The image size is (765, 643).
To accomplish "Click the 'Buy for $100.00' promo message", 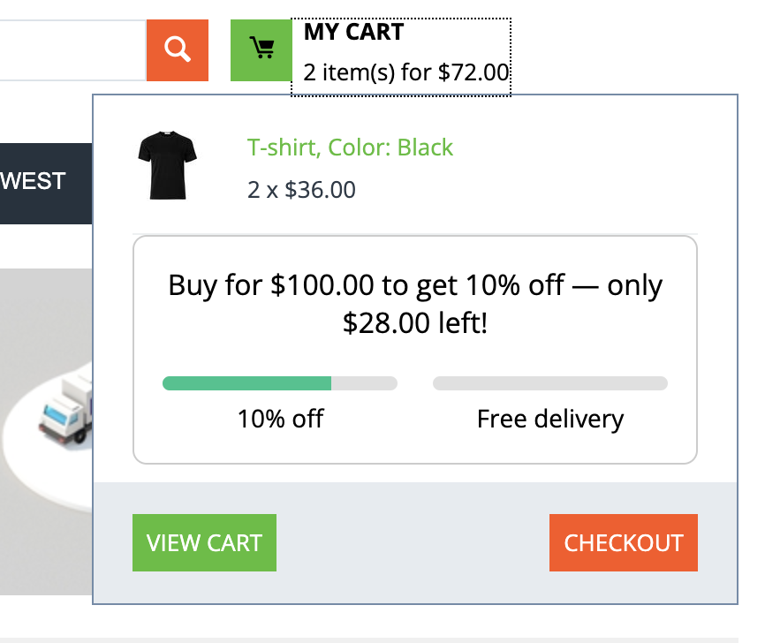I will (x=415, y=286).
